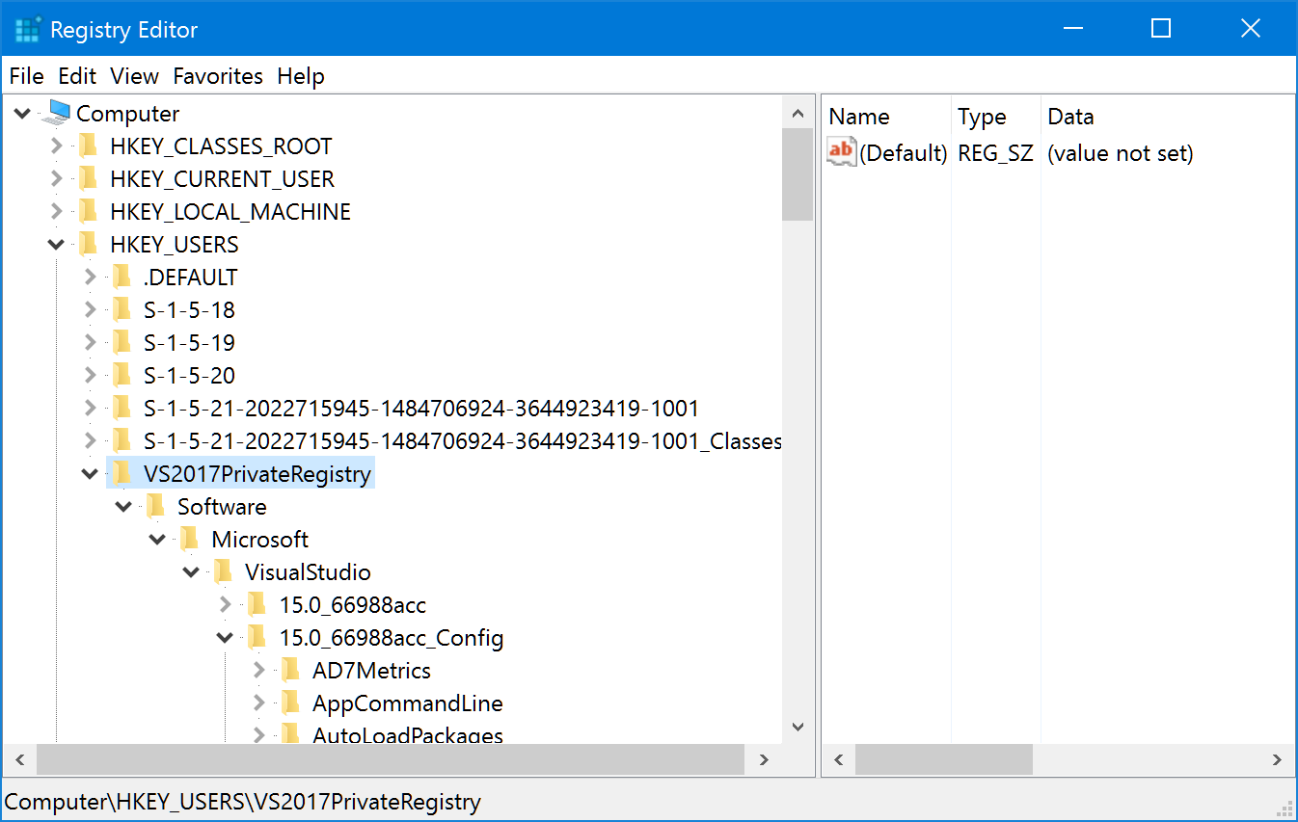Select the S-1-5-21-2022715945-1484706924-3644923419-1001 key
The width and height of the screenshot is (1298, 822).
421,409
